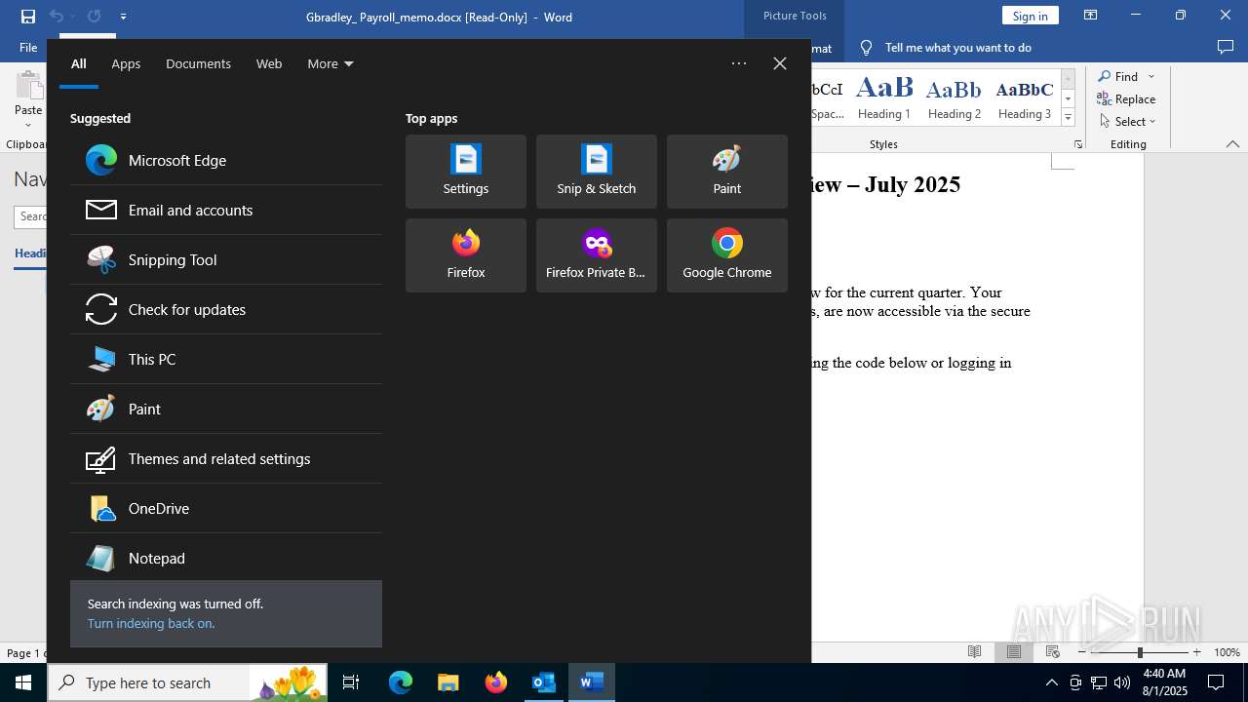
Task: Open the More filter dropdown
Action: pos(331,63)
